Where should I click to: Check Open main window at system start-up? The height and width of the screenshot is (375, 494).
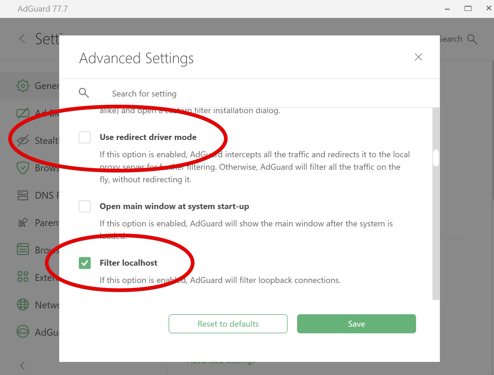(x=85, y=206)
